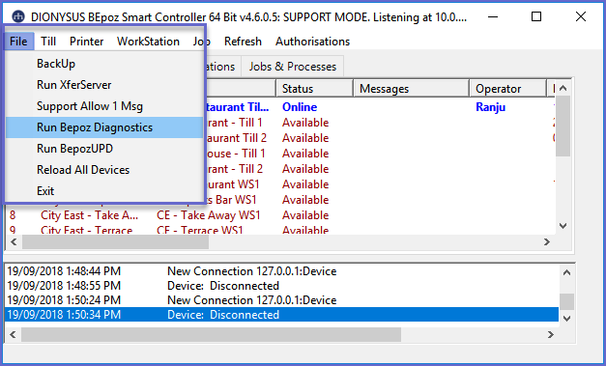The height and width of the screenshot is (366, 606).
Task: Select Reload All Devices
Action: (x=104, y=170)
